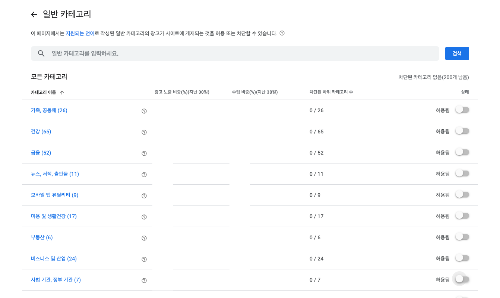Viewport: 500px width, 298px height.
Task: Sort by 수입 비중 column header
Action: coord(255,92)
